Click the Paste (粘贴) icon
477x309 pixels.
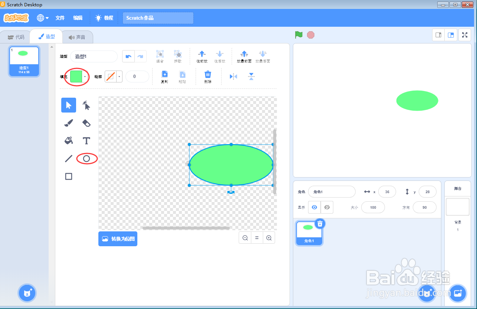182,77
